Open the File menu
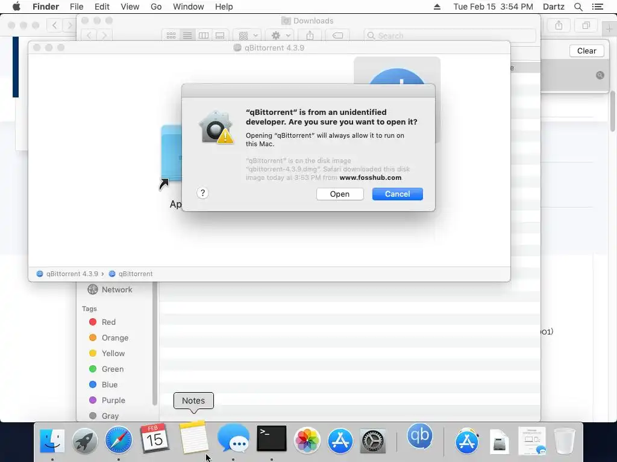 [x=77, y=7]
